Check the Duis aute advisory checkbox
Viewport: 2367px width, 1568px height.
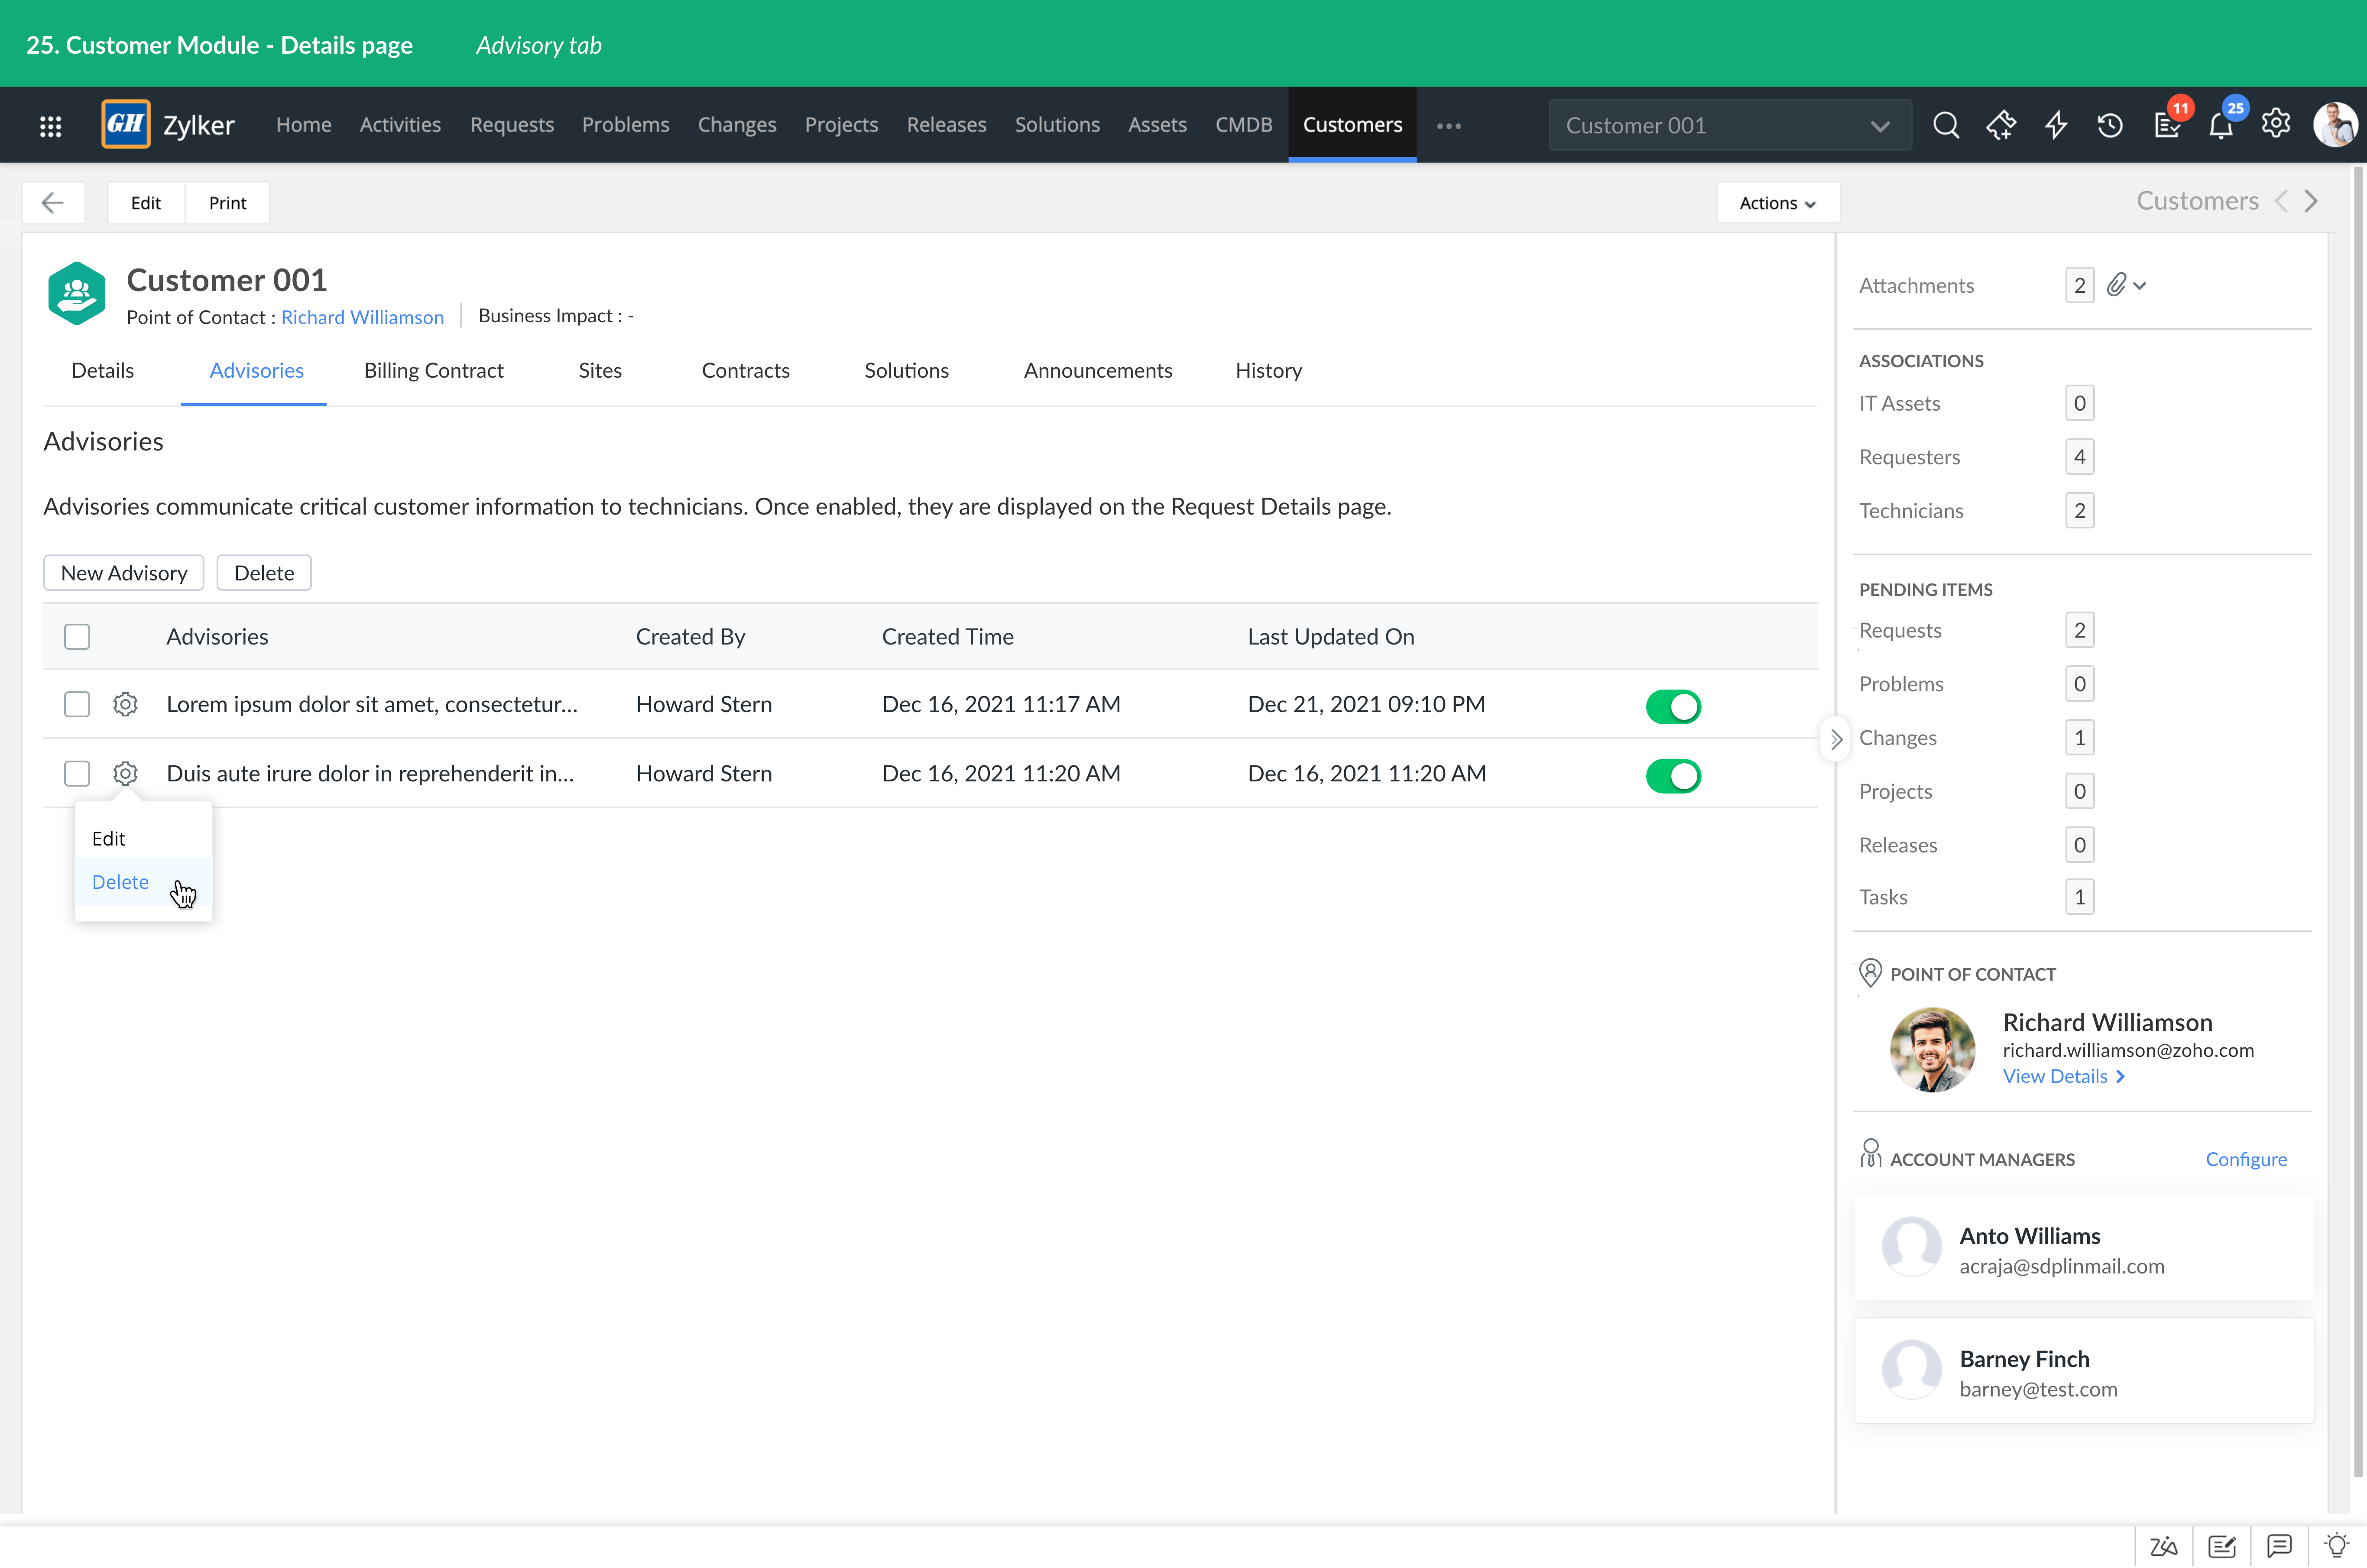point(77,773)
